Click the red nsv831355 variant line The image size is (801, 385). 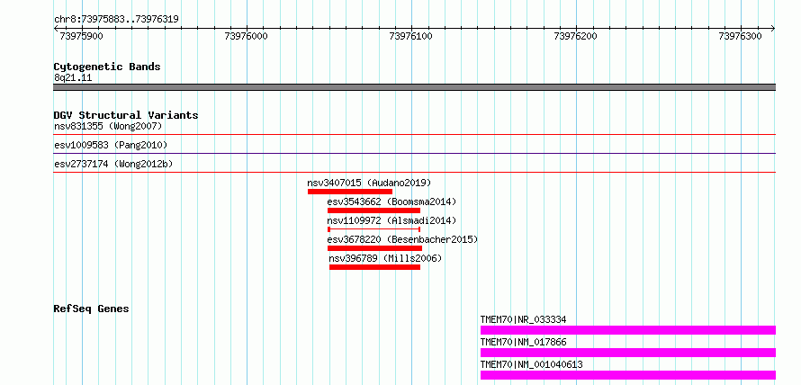point(414,134)
